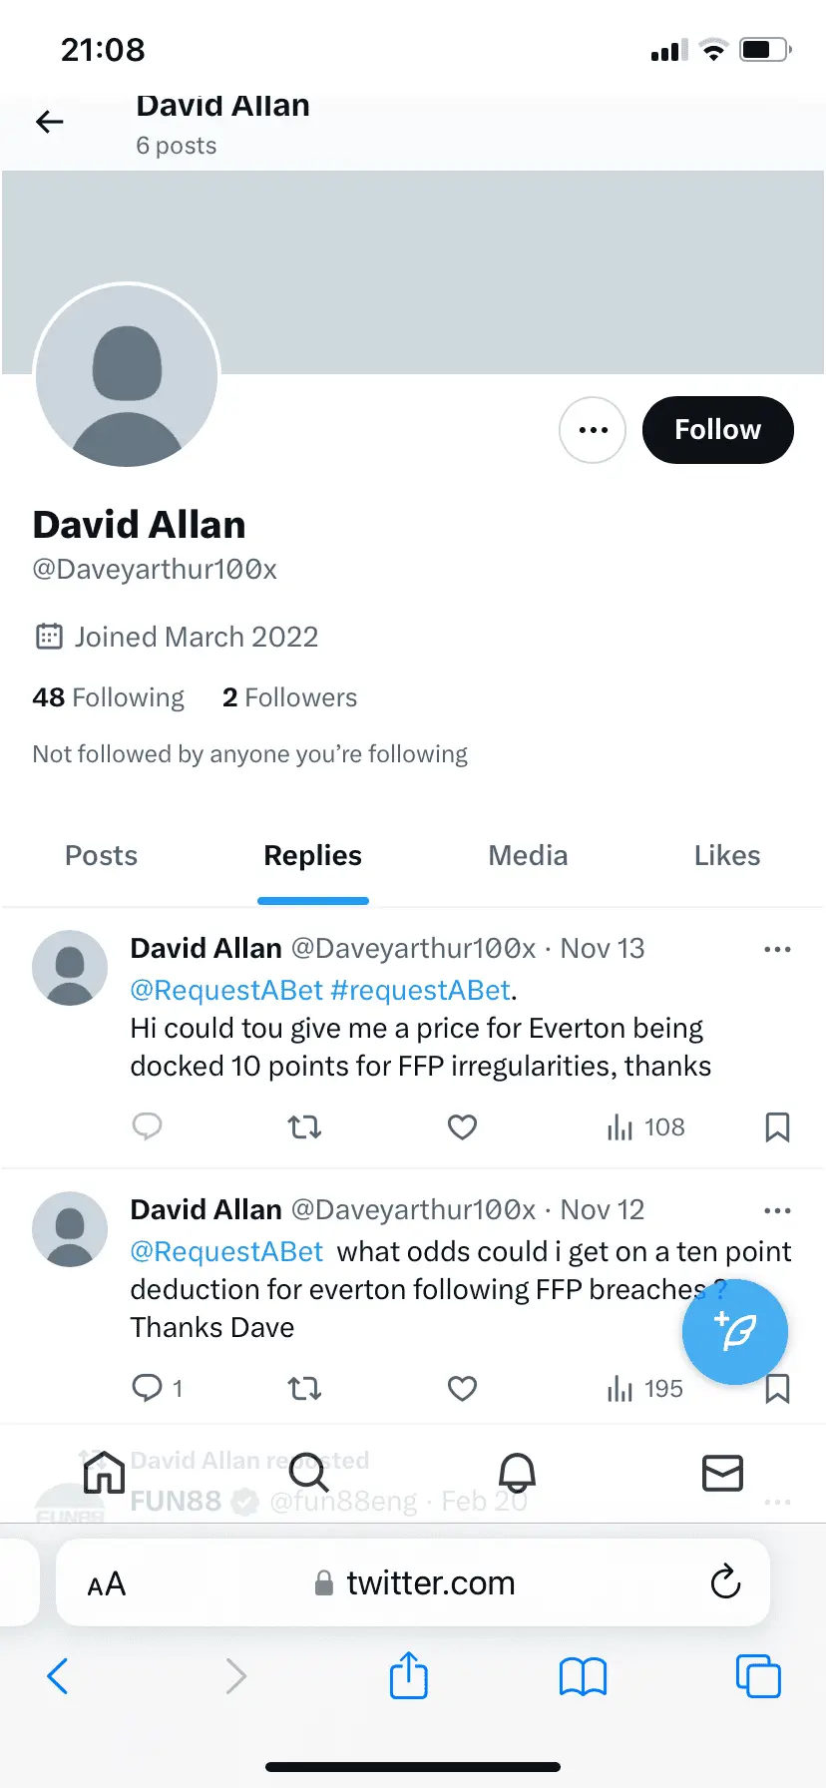Tap the compose post floating button

click(x=735, y=1331)
